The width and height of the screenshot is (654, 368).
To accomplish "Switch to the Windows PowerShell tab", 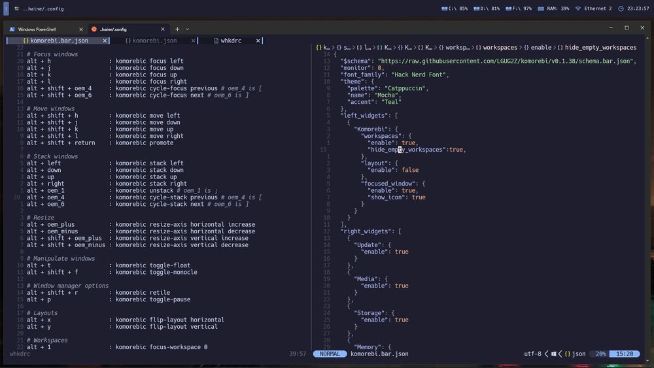I will [46, 29].
